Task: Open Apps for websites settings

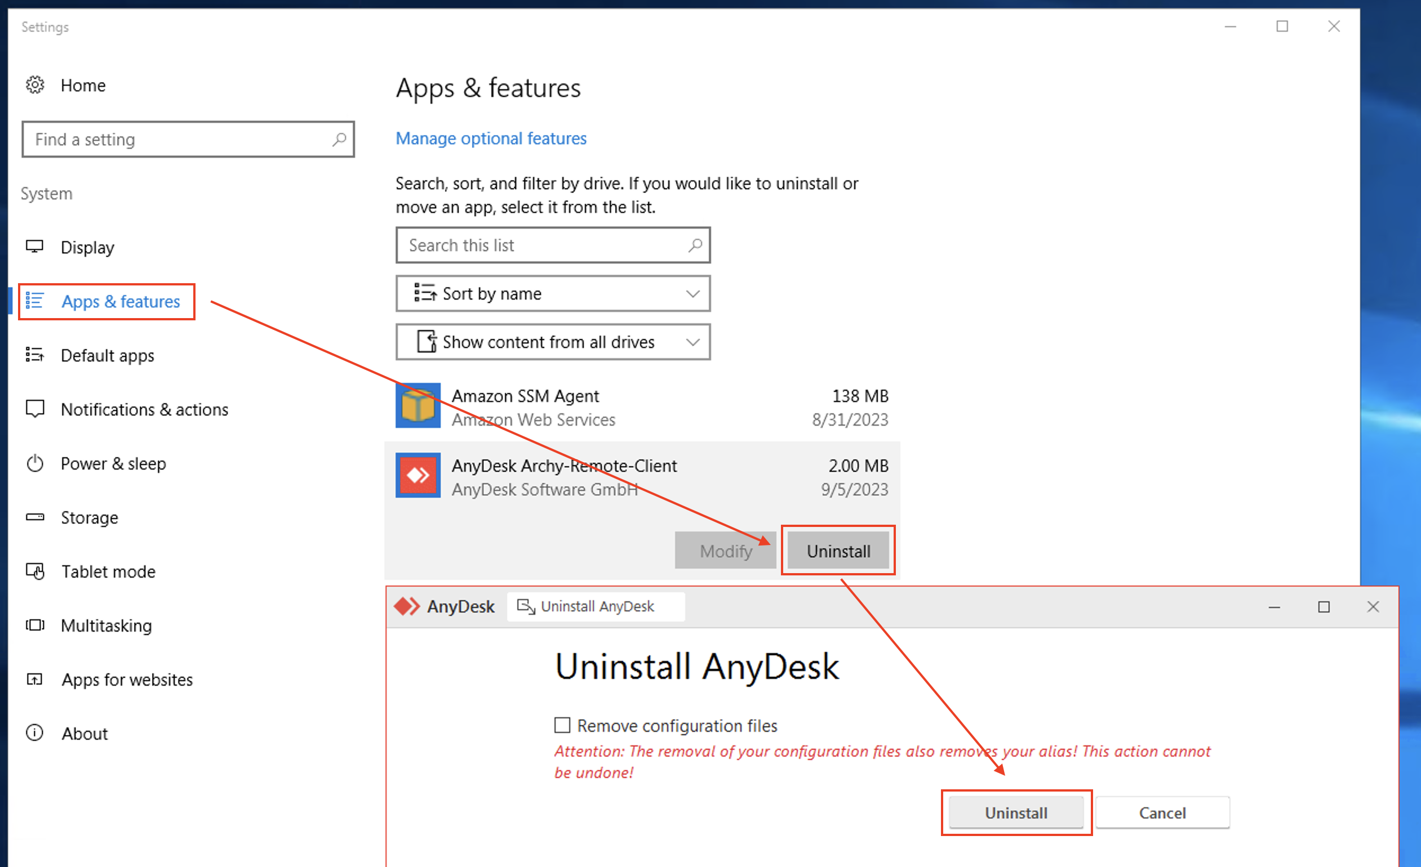Action: coord(127,680)
